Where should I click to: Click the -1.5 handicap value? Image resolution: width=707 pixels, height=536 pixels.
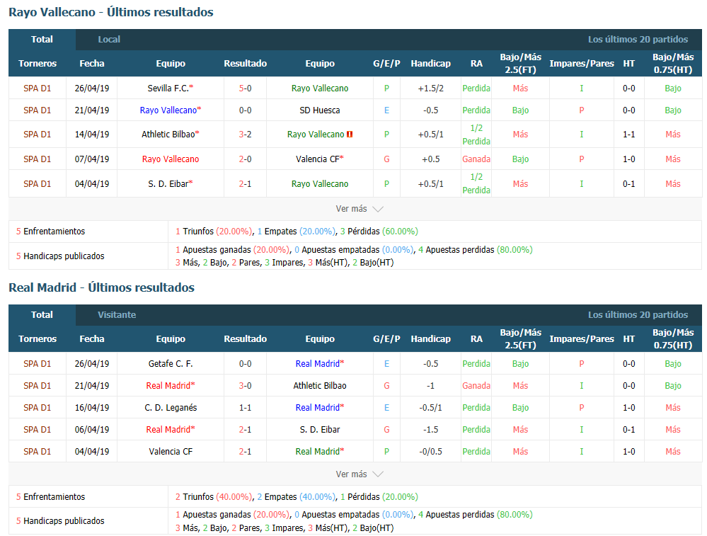click(430, 430)
